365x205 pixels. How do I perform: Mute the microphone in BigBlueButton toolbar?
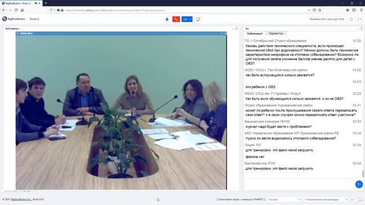tap(167, 19)
